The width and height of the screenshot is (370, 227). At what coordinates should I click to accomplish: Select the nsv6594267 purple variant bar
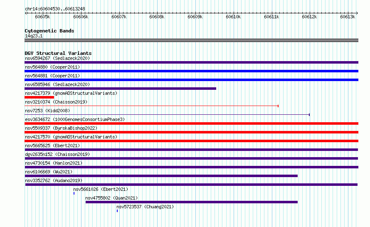[x=191, y=62]
